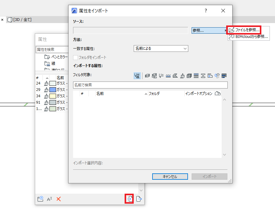Choose BIMcloudから参照... from the menu
The width and height of the screenshot is (275, 217).
click(249, 37)
